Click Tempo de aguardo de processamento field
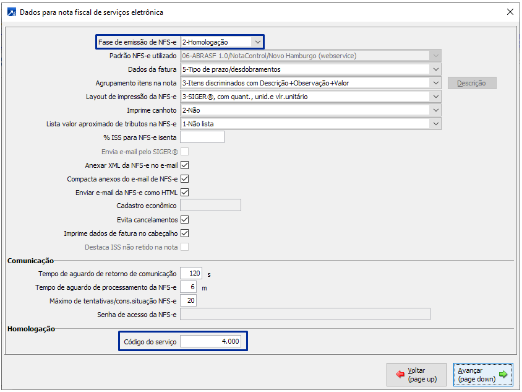The height and width of the screenshot is (392, 522). [x=188, y=287]
